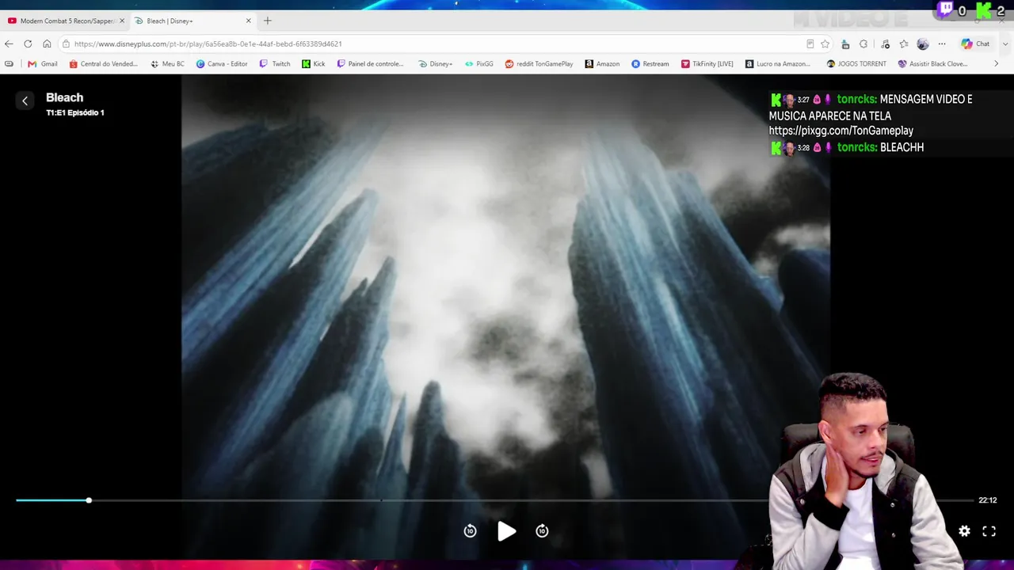The height and width of the screenshot is (570, 1014).
Task: Open the Meu BC bookmark
Action: click(167, 63)
